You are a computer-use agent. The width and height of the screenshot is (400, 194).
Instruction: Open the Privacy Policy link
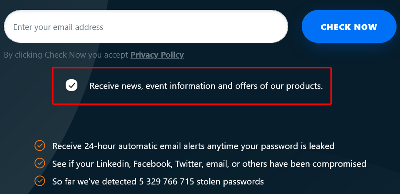tap(157, 55)
